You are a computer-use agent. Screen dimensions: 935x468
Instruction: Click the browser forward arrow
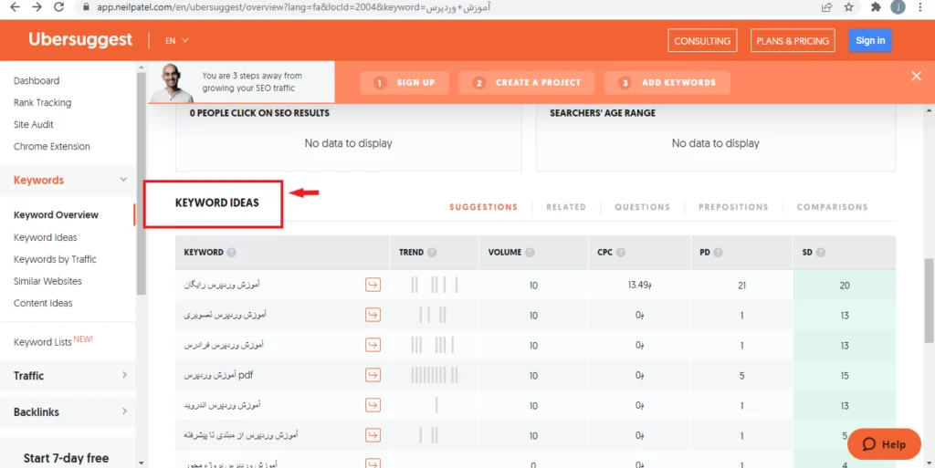(x=37, y=7)
